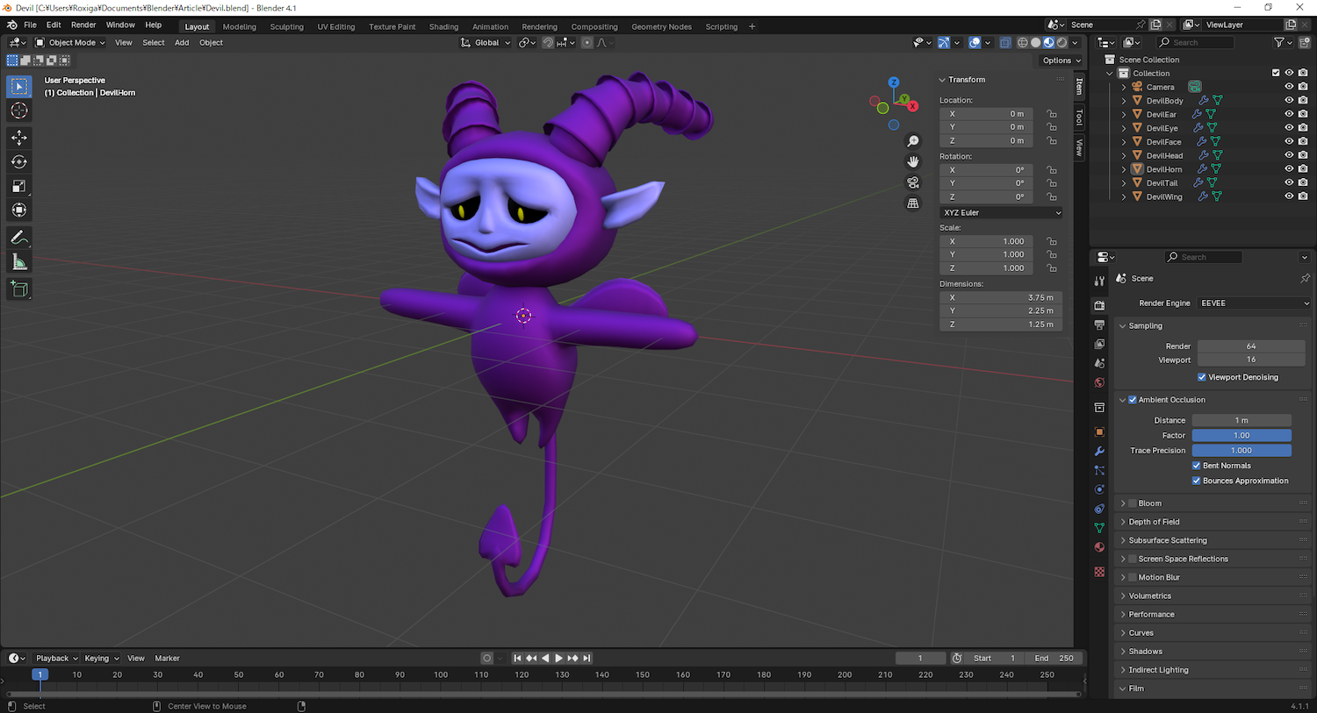Switch to the Sculpting workspace tab
Viewport: 1317px width, 713px height.
(x=286, y=26)
